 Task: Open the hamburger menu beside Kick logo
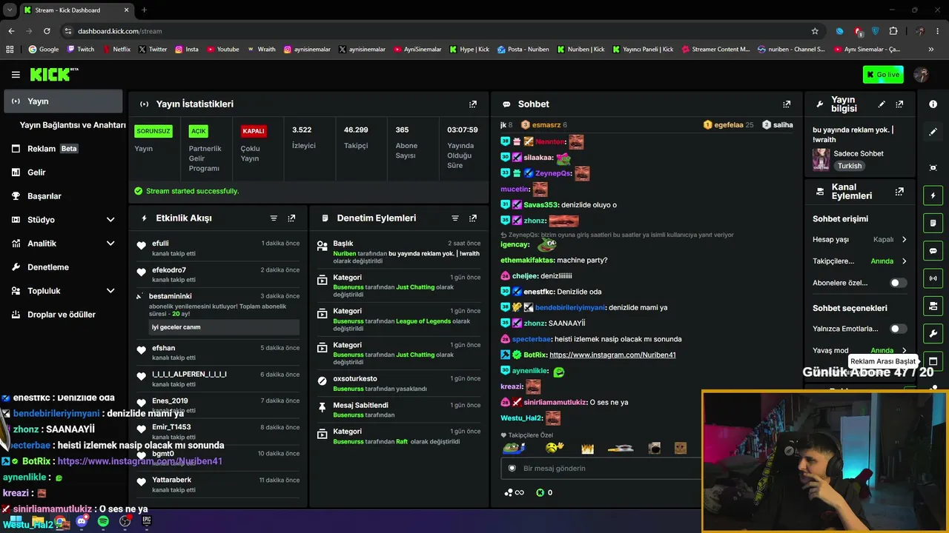(x=16, y=75)
